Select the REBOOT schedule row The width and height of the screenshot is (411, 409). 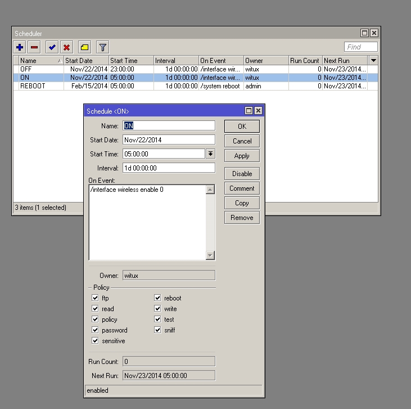pos(196,86)
